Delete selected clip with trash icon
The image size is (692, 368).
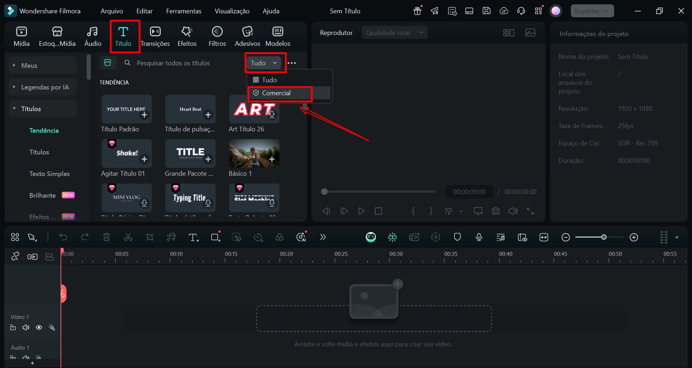click(x=106, y=237)
